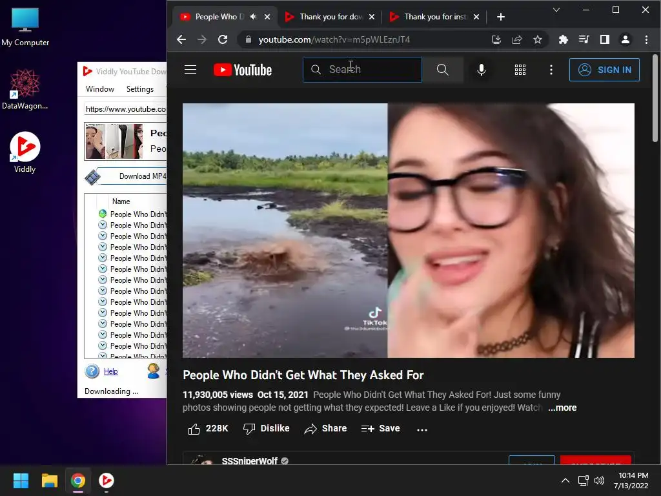Image resolution: width=661 pixels, height=496 pixels.
Task: Open File Explorer from taskbar
Action: pos(49,480)
